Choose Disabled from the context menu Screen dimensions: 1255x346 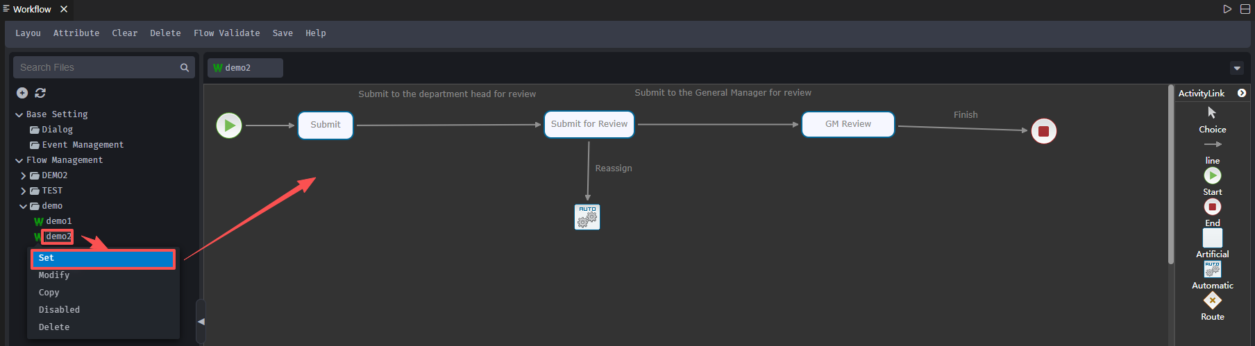[59, 310]
